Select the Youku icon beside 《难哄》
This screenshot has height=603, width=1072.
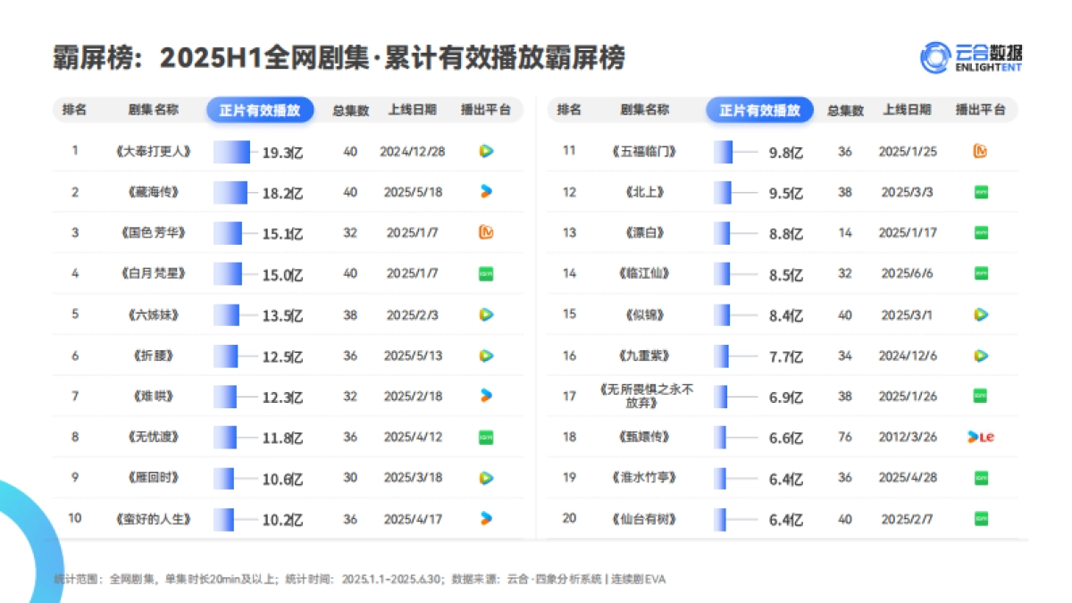[486, 396]
